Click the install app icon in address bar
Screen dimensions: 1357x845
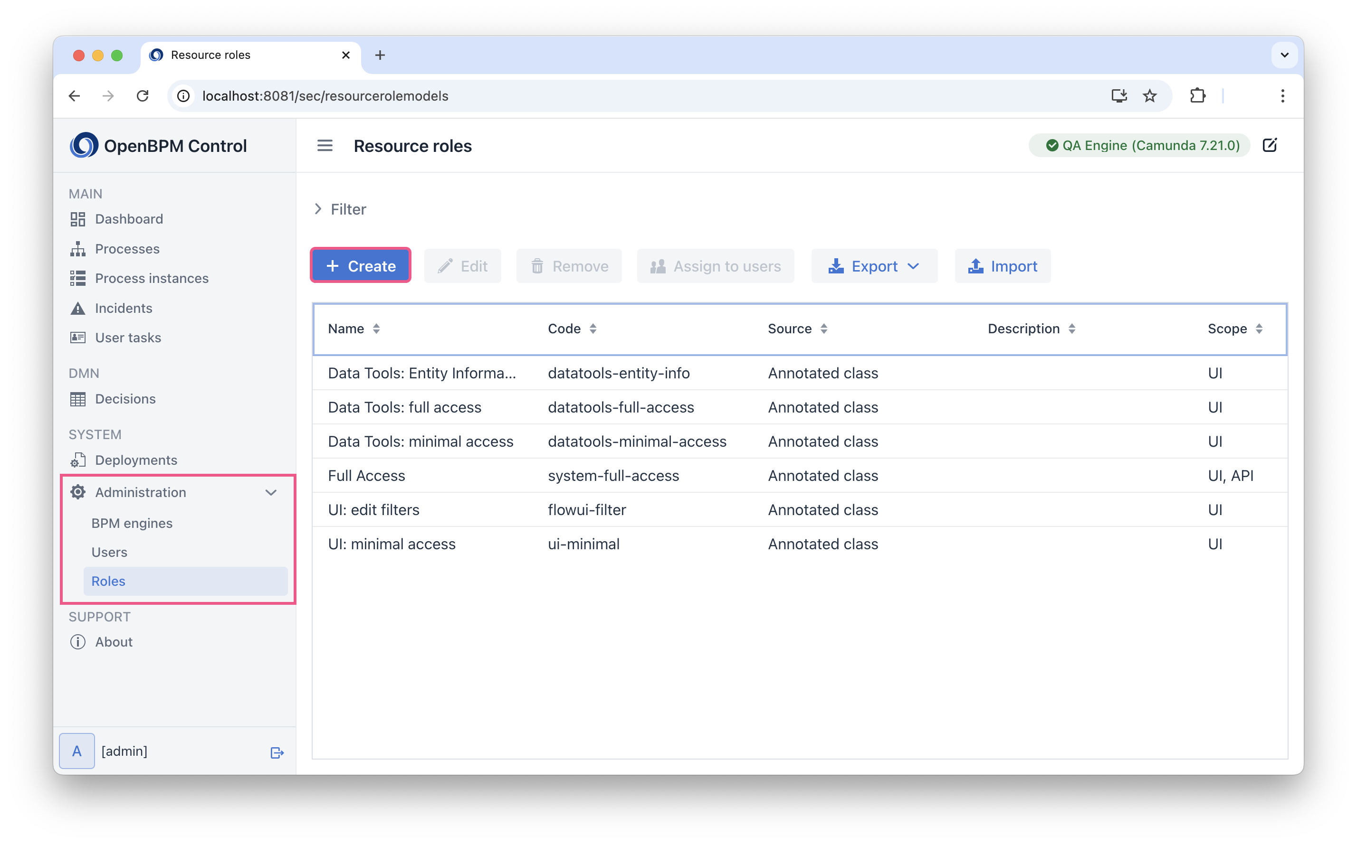(x=1118, y=96)
